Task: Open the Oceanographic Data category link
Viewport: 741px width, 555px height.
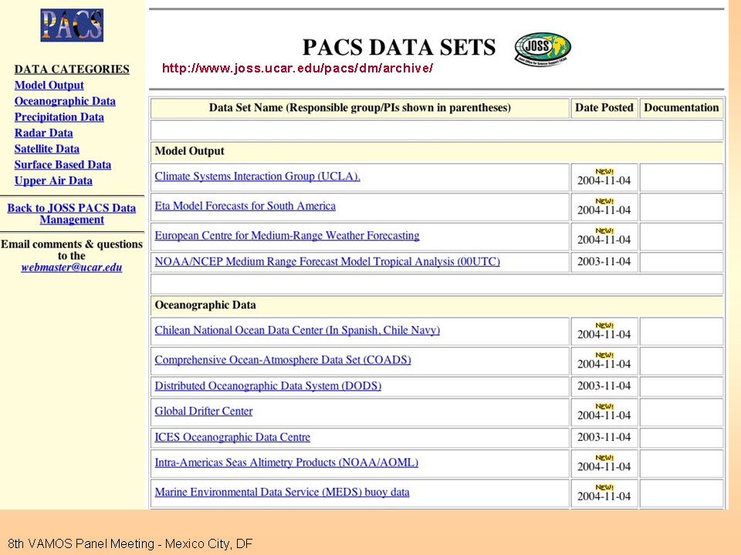Action: 65,102
